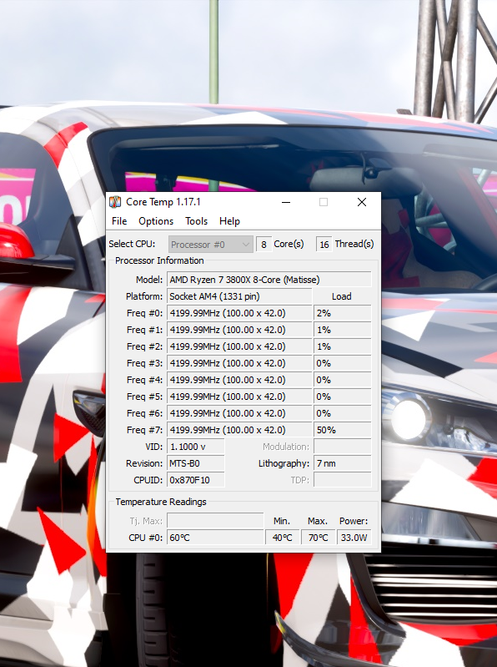Click the Freq #1 frequency value
The width and height of the screenshot is (497, 667).
coord(239,330)
